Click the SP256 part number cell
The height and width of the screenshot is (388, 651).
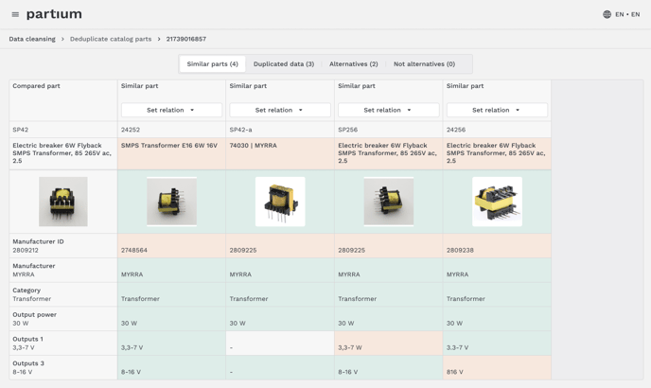click(x=389, y=130)
